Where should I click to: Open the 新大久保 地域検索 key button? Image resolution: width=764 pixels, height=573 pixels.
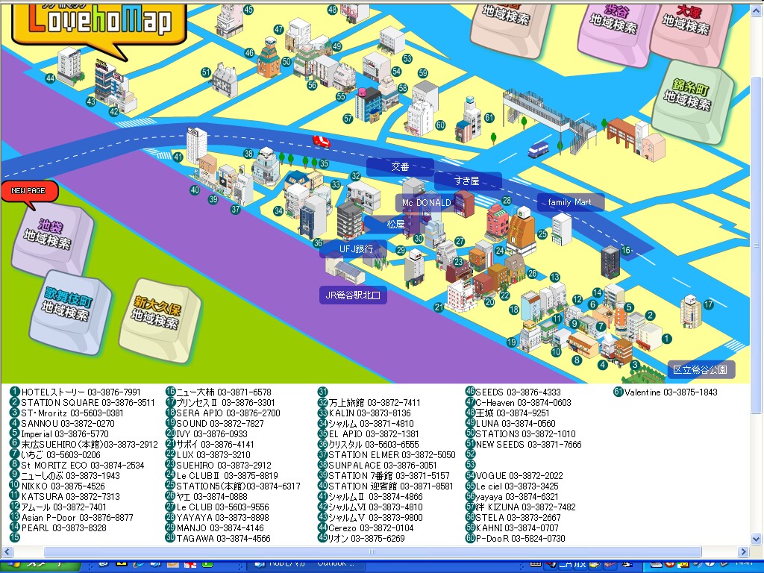point(160,319)
